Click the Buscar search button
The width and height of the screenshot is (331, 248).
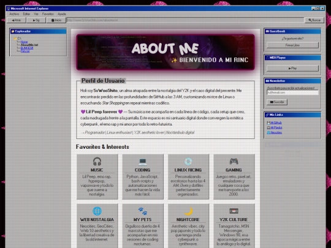(x=314, y=20)
